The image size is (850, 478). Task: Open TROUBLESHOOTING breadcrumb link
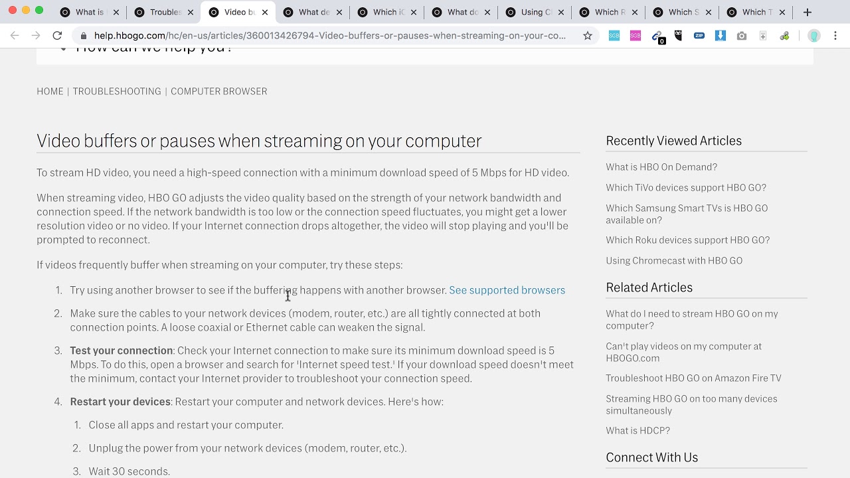(x=117, y=92)
